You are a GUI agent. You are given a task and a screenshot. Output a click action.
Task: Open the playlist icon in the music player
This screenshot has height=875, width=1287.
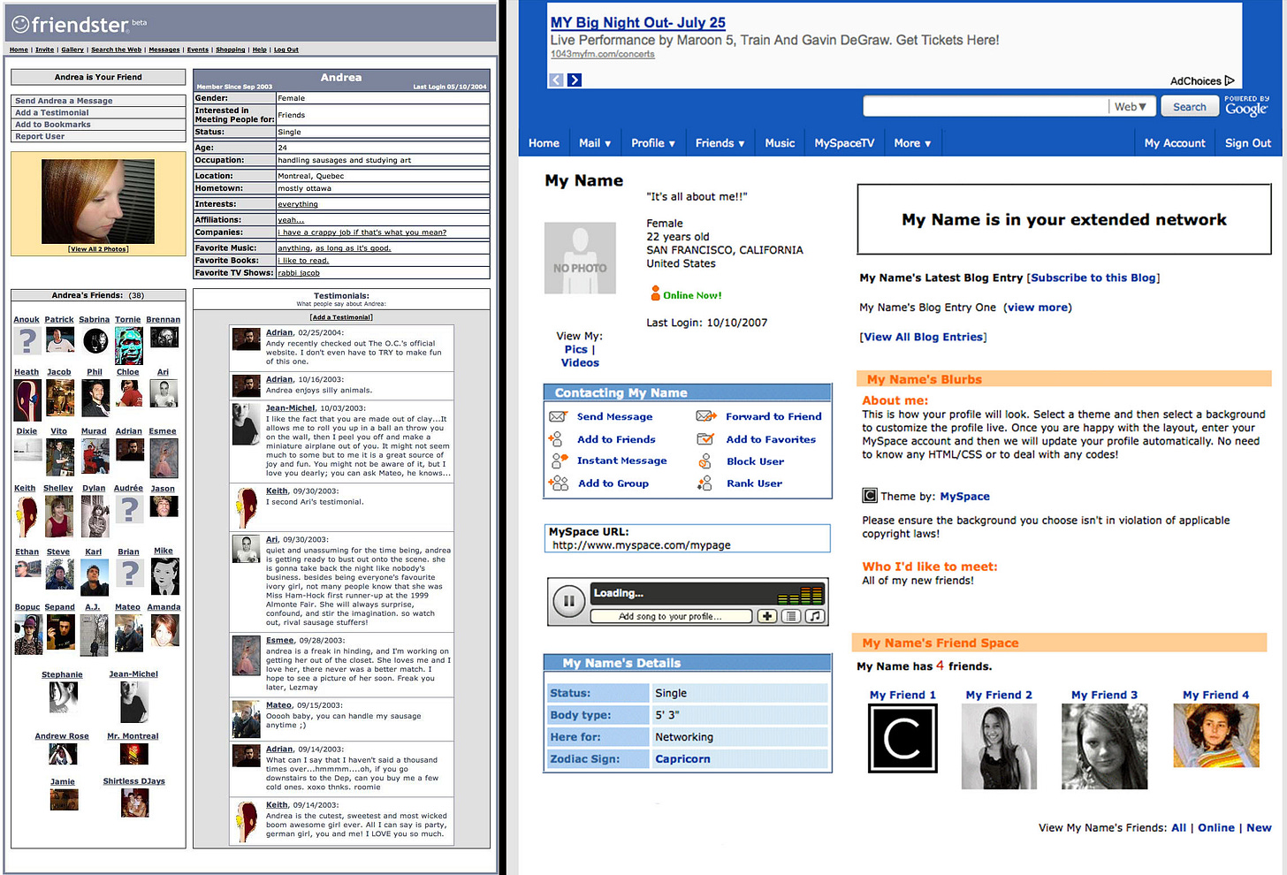791,616
